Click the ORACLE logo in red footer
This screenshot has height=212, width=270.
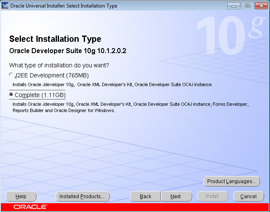30,207
